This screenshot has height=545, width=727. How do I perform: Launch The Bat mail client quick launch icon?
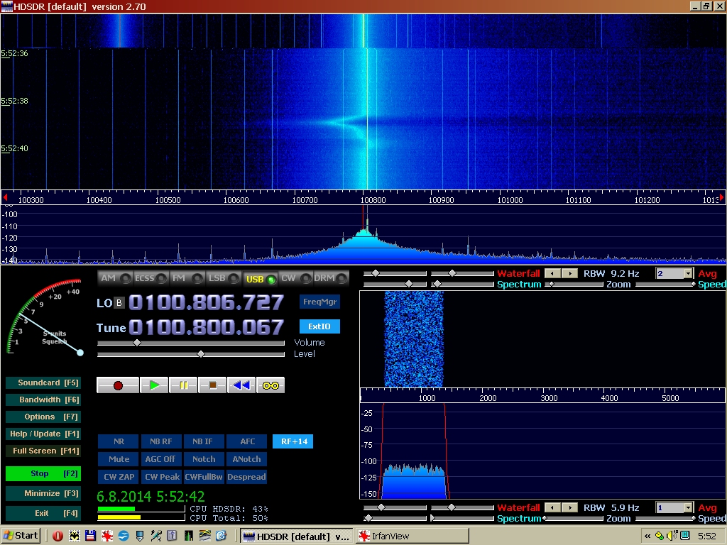74,536
